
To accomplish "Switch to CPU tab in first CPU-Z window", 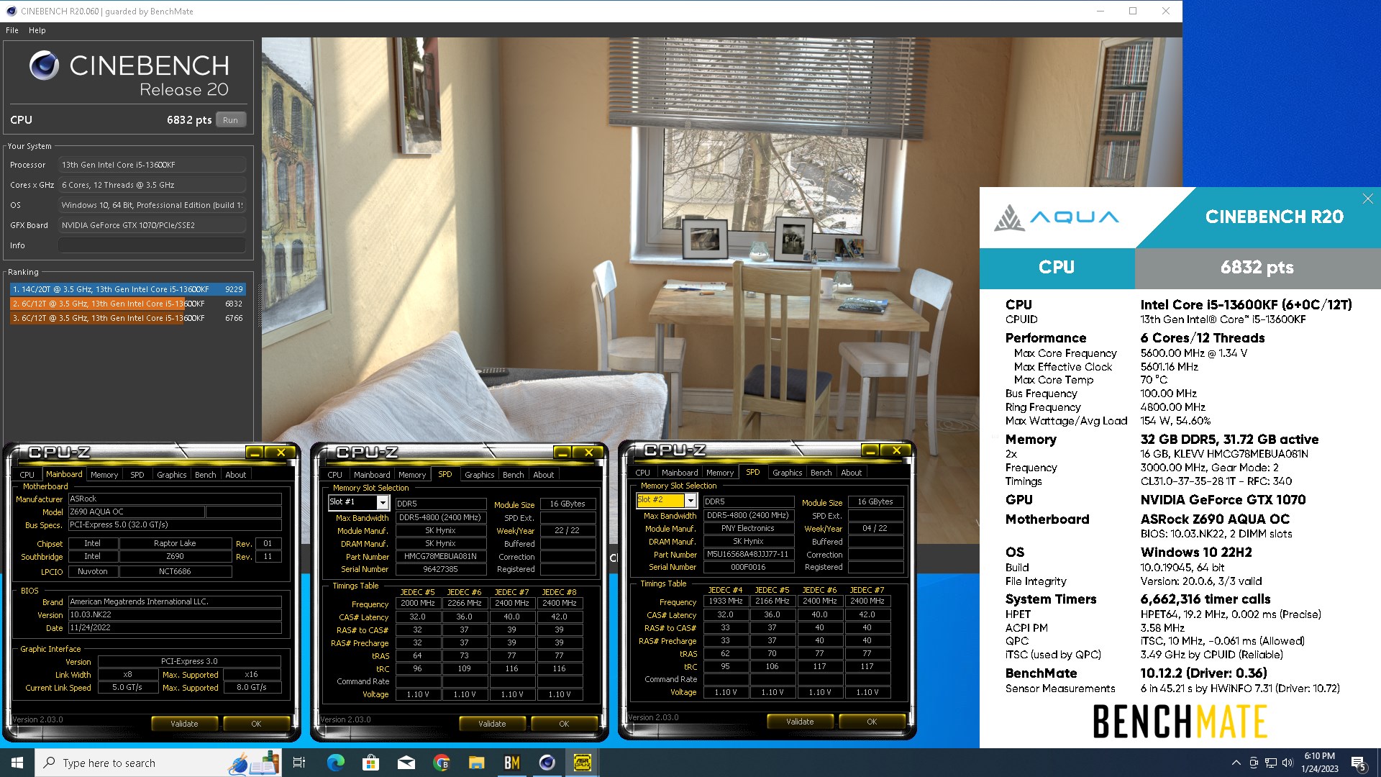I will [27, 475].
